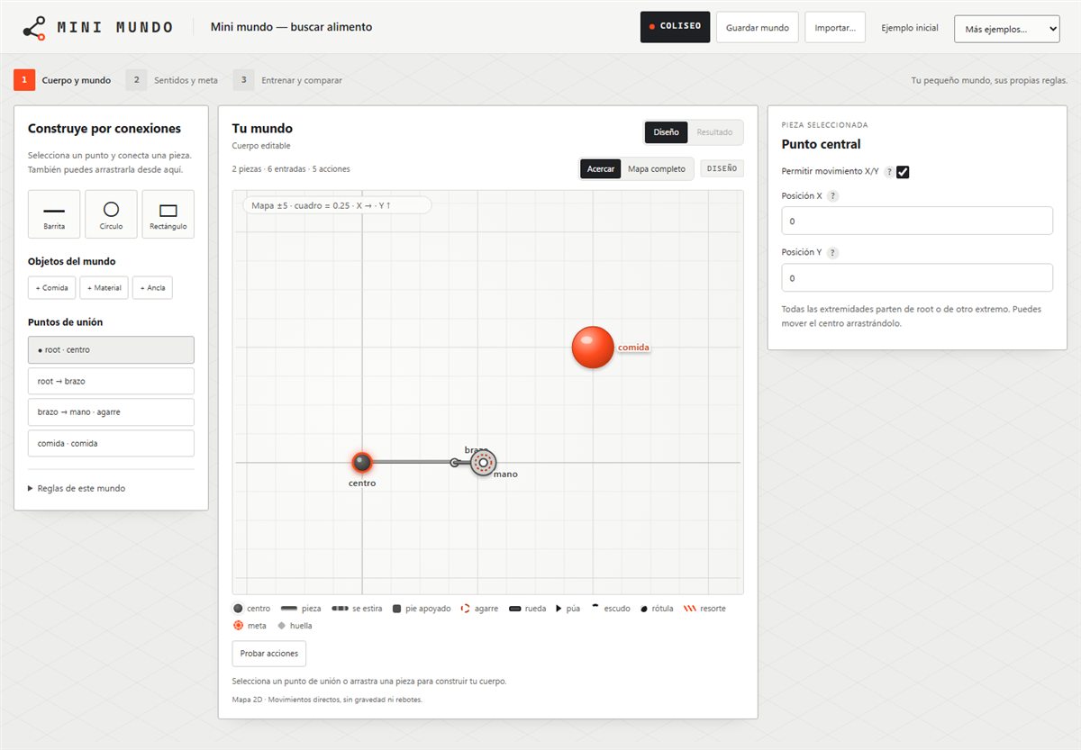The height and width of the screenshot is (750, 1081).
Task: Open help for Permitir movimiento X/Y
Action: coord(889,172)
